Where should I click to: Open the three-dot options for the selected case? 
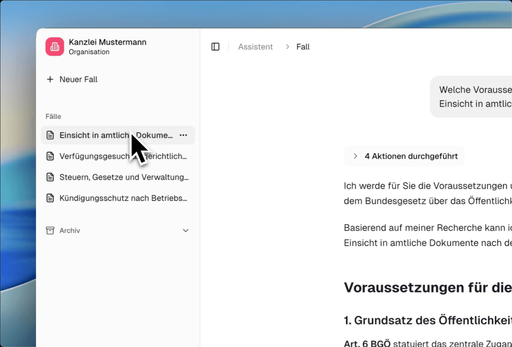click(x=183, y=135)
